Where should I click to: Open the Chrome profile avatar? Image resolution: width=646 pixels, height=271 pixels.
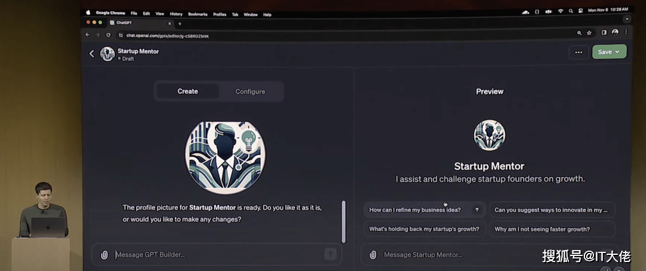point(615,32)
